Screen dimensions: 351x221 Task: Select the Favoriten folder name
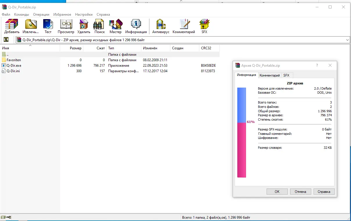click(14, 60)
